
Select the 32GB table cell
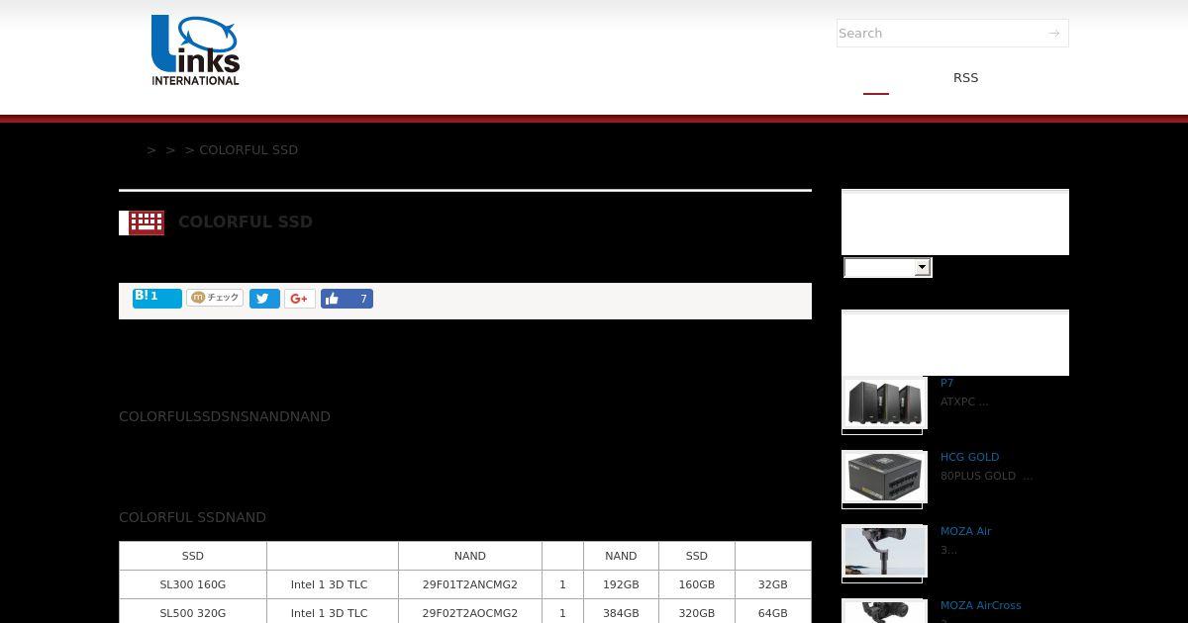pos(773,584)
